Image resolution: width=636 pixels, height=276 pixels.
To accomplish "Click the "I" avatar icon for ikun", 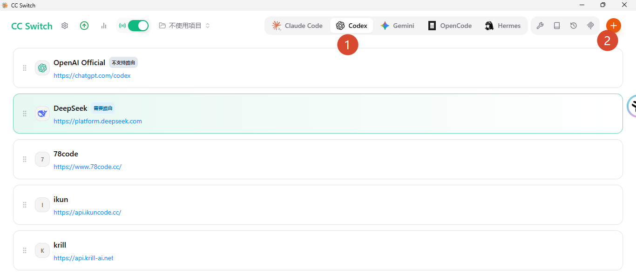I will (x=42, y=205).
